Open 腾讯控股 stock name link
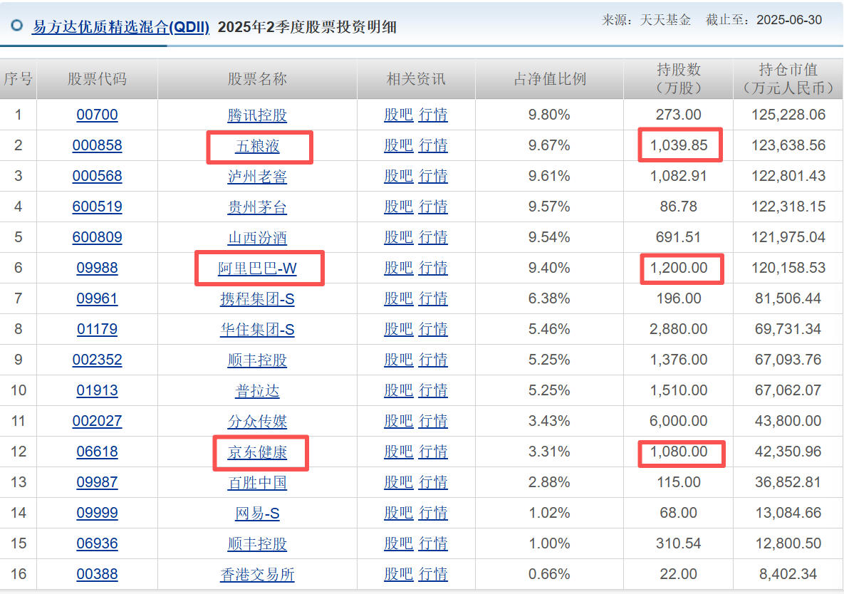Viewport: 844px width, 594px height. point(257,115)
